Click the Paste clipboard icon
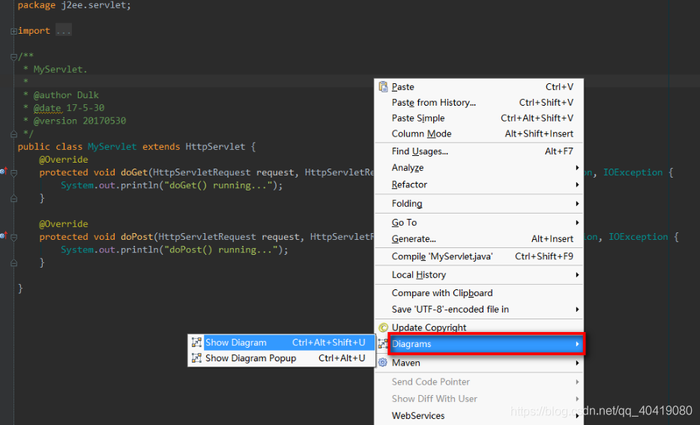 point(383,87)
